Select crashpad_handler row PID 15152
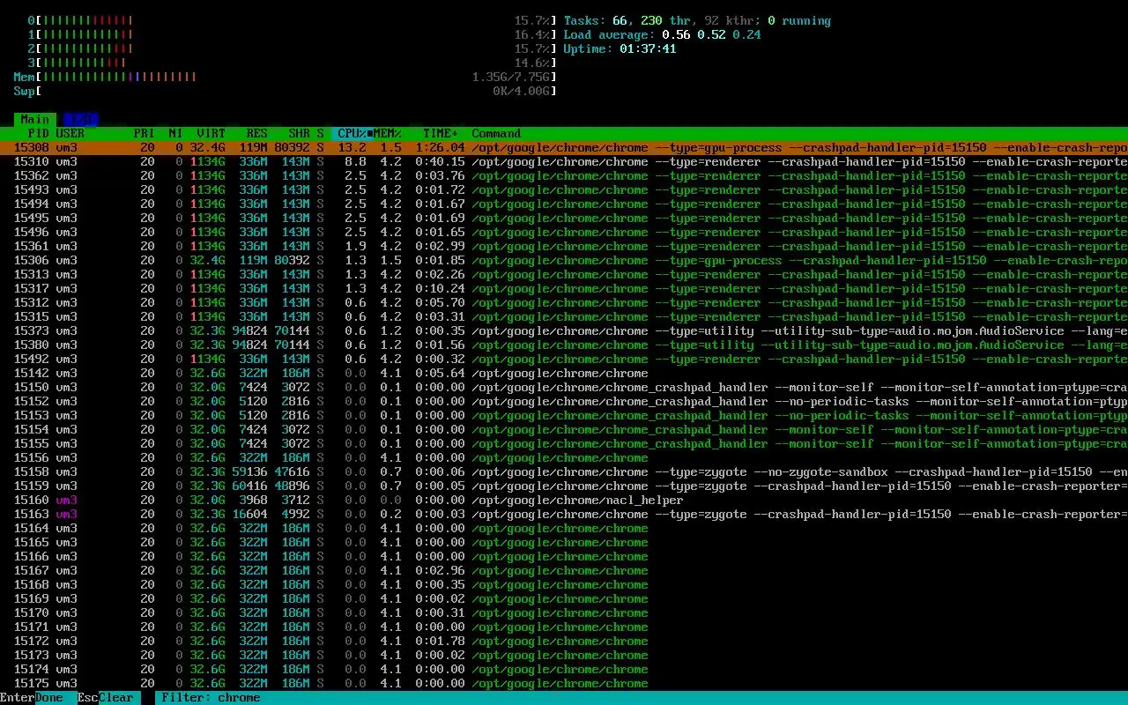Image resolution: width=1128 pixels, height=705 pixels. pyautogui.click(x=564, y=401)
